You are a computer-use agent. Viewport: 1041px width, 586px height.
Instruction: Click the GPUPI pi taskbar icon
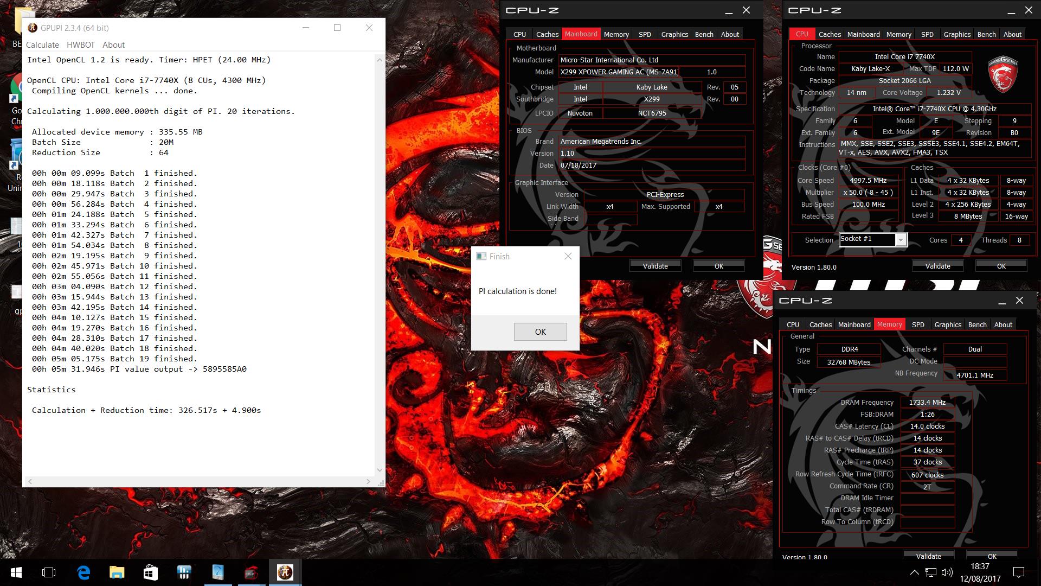coord(285,572)
